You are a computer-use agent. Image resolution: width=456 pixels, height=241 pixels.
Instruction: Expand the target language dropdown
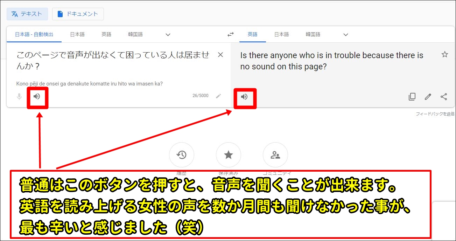tap(346, 35)
